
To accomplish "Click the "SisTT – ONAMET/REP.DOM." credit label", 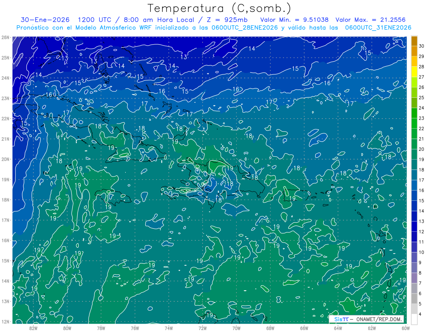I will point(367,319).
